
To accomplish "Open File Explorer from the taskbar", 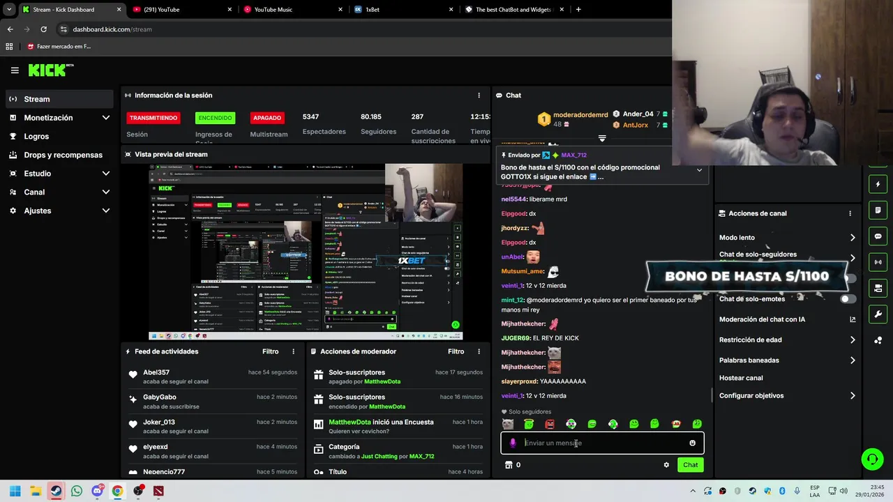I will (36, 491).
